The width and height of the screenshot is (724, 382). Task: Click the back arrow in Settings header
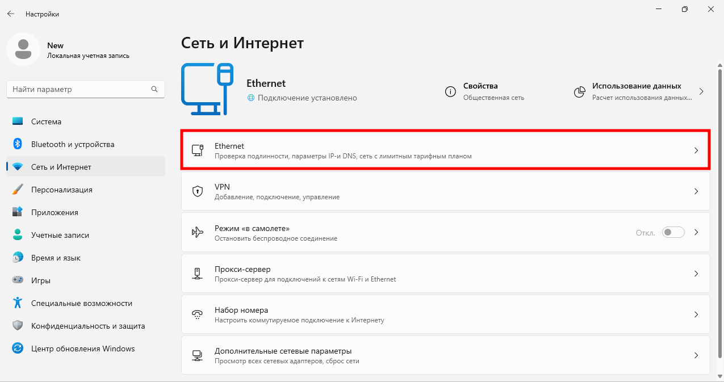11,14
